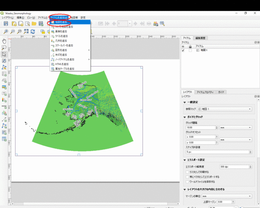Enable the ラスタとして印刷する checkbox
The width and height of the screenshot is (260, 208).
tap(186, 172)
